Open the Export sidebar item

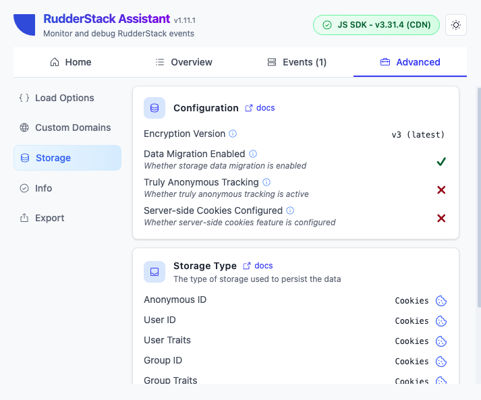67,218
